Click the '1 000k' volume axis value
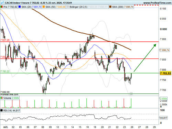 pos(164,105)
